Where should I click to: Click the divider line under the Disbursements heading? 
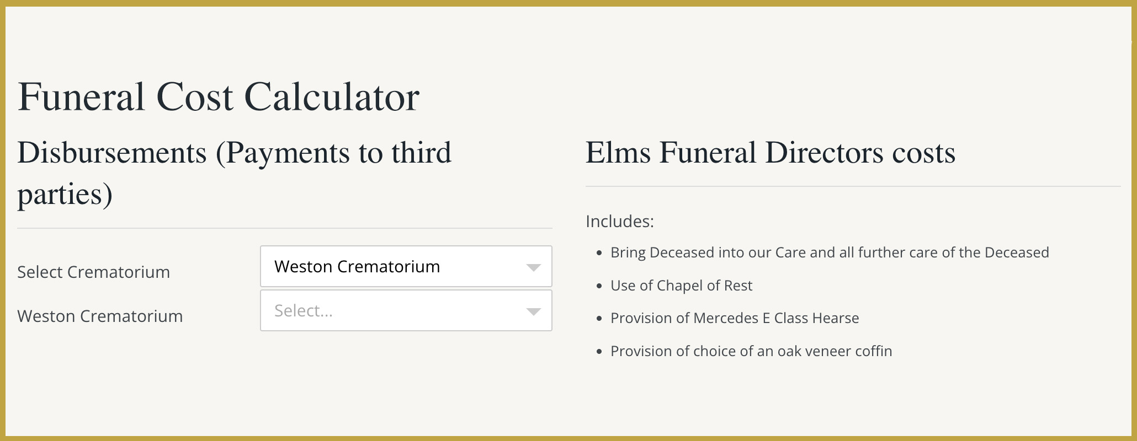284,228
